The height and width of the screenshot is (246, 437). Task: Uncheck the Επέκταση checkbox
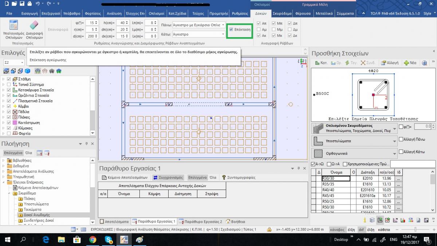231,29
